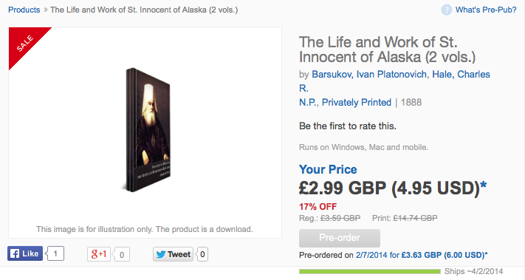Viewport: 525px width, 280px height.
Task: Click the Twitter Tweet button
Action: [x=174, y=254]
